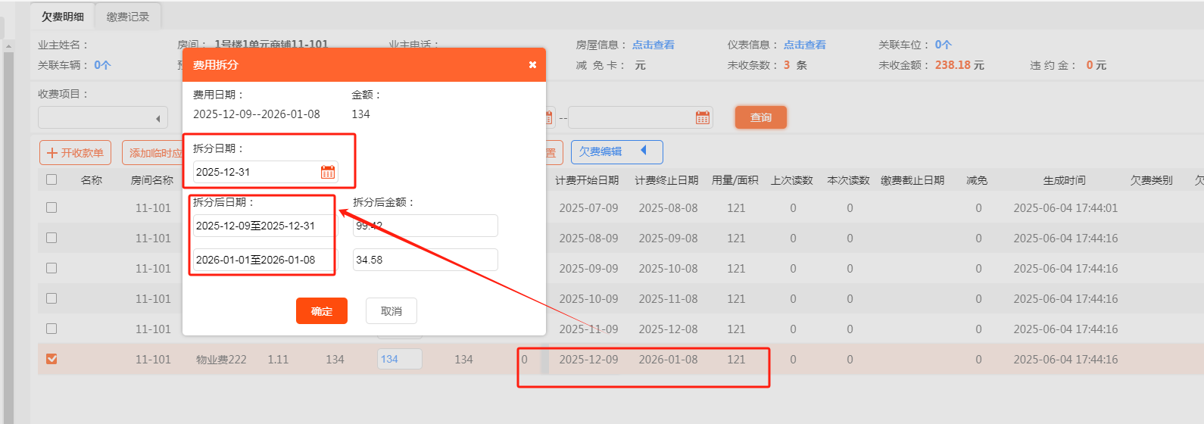Click the orange 查询 search button
This screenshot has width=1204, height=424.
(760, 117)
